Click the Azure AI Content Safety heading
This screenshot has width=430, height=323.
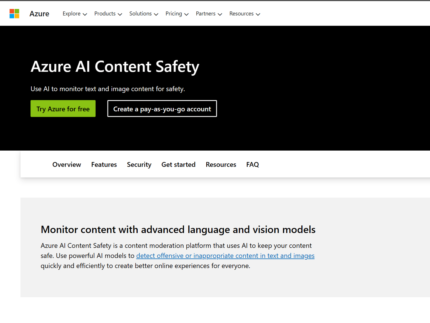tap(115, 67)
